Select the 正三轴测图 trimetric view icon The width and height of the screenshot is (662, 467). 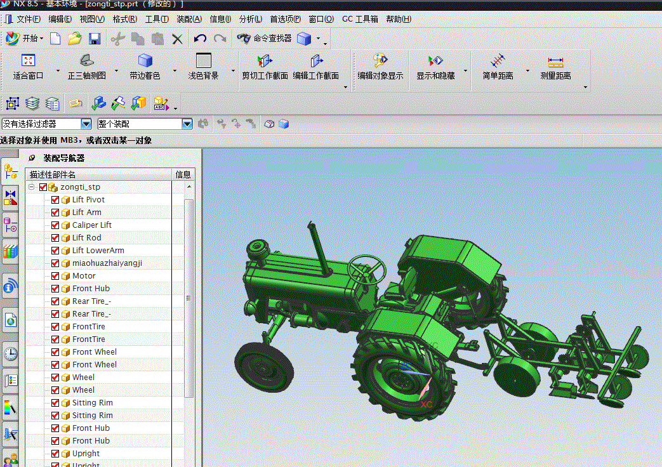[x=87, y=60]
